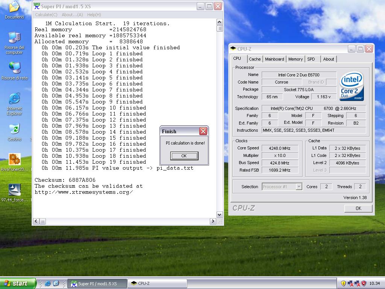Click the taskbar clock showing 10.34
This screenshot has width=385, height=289.
coord(374,283)
